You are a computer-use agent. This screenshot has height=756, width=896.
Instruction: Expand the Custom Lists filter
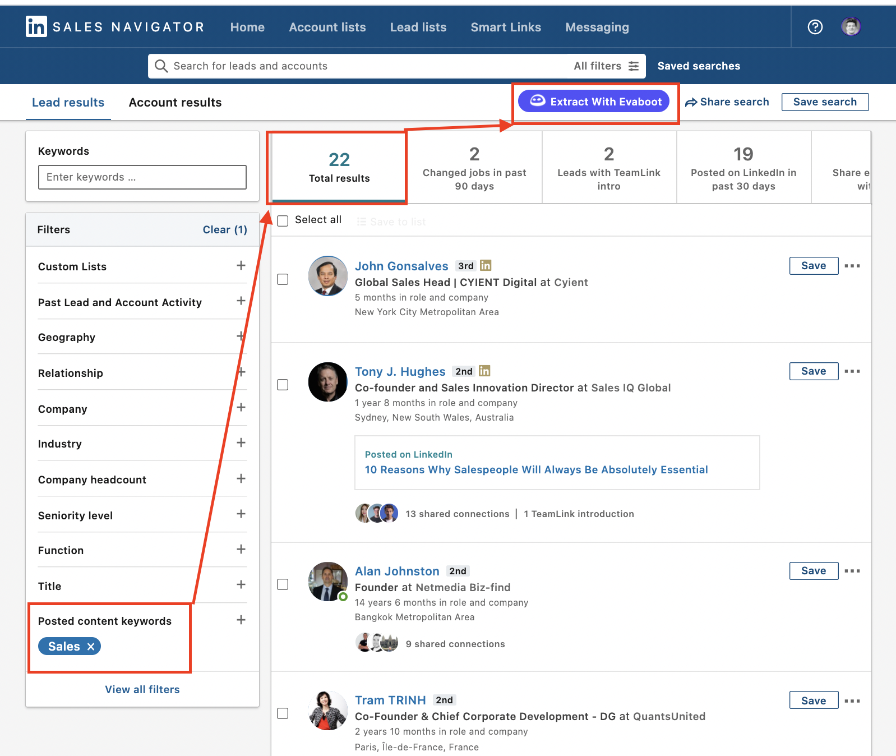pyautogui.click(x=241, y=265)
